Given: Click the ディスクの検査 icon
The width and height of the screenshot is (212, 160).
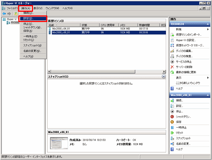Looking at the screenshot, I should coord(172,56).
